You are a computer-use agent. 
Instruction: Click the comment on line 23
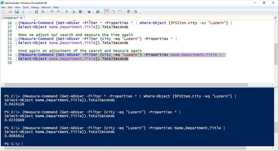pos(80,51)
